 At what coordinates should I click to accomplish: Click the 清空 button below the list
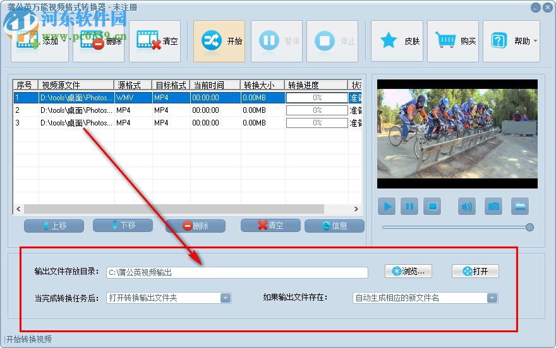pyautogui.click(x=270, y=225)
